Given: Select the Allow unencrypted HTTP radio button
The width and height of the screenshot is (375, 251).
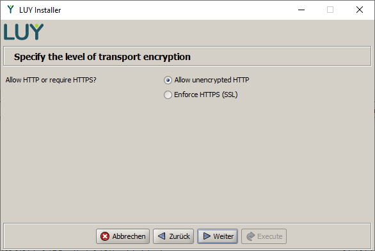Looking at the screenshot, I should coord(168,80).
